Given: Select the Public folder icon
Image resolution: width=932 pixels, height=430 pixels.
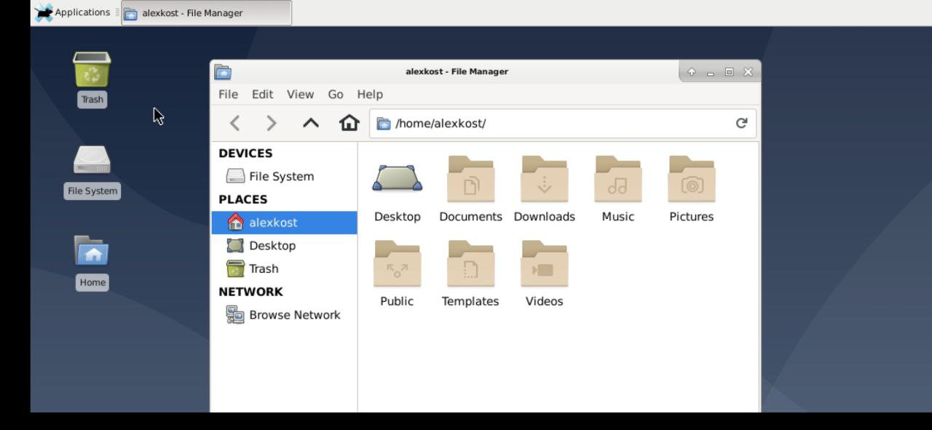Looking at the screenshot, I should 397,263.
